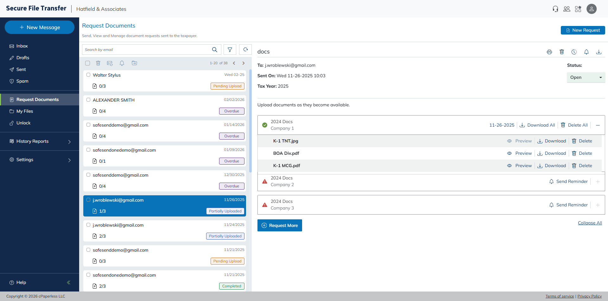Image resolution: width=608 pixels, height=301 pixels.
Task: Expand the 2024 Docs Company 2 section
Action: tap(598, 182)
